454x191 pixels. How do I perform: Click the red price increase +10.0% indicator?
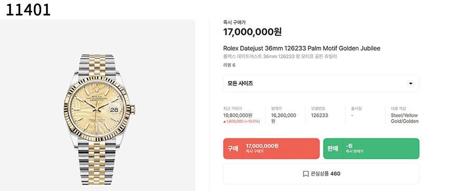(241, 122)
